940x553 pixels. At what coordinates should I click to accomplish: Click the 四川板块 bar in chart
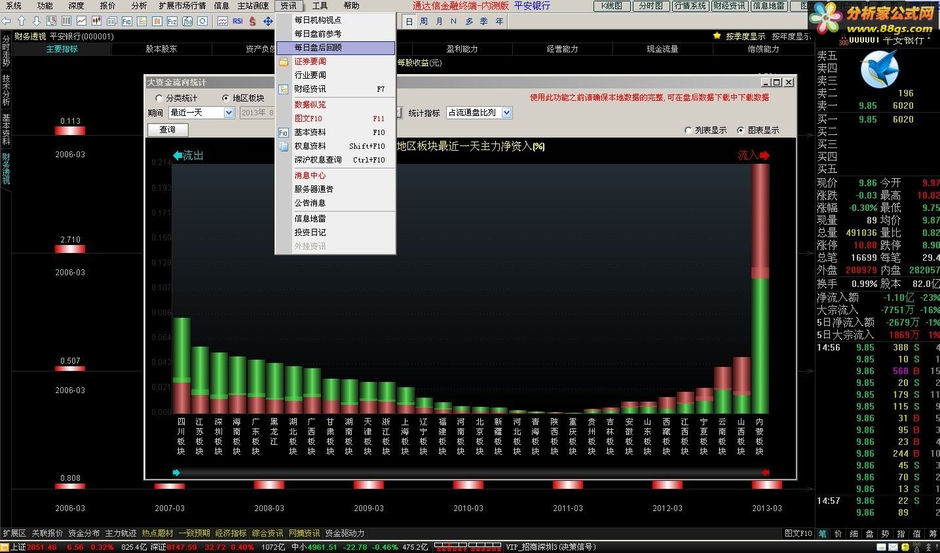181,365
